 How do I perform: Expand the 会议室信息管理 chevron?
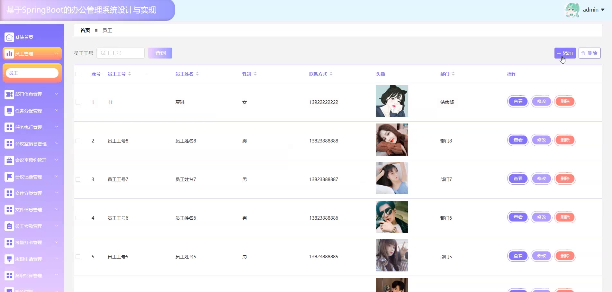pos(57,143)
